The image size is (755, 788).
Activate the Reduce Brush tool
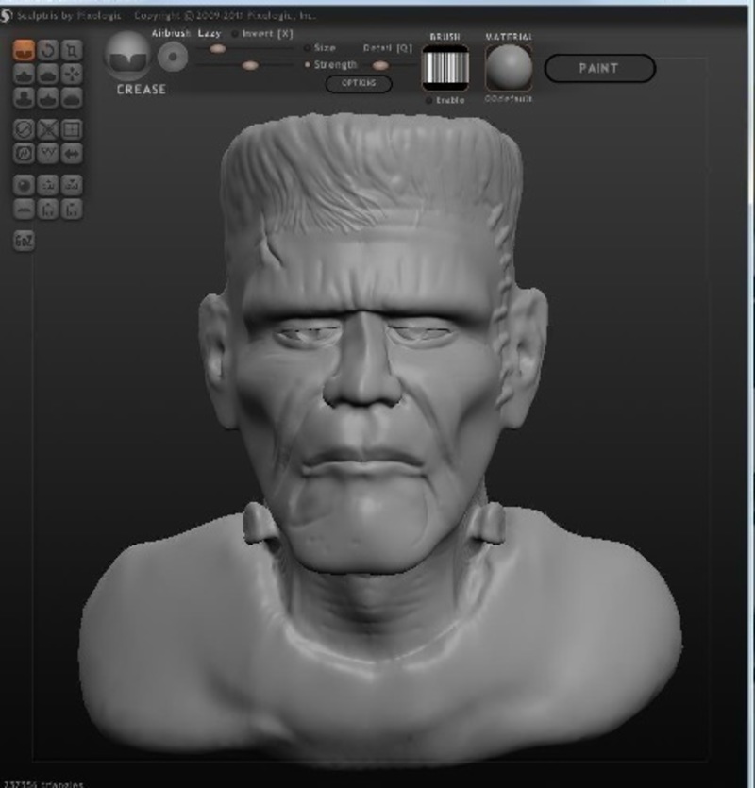click(24, 129)
